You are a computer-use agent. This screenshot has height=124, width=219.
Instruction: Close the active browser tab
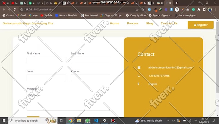tap(170, 3)
